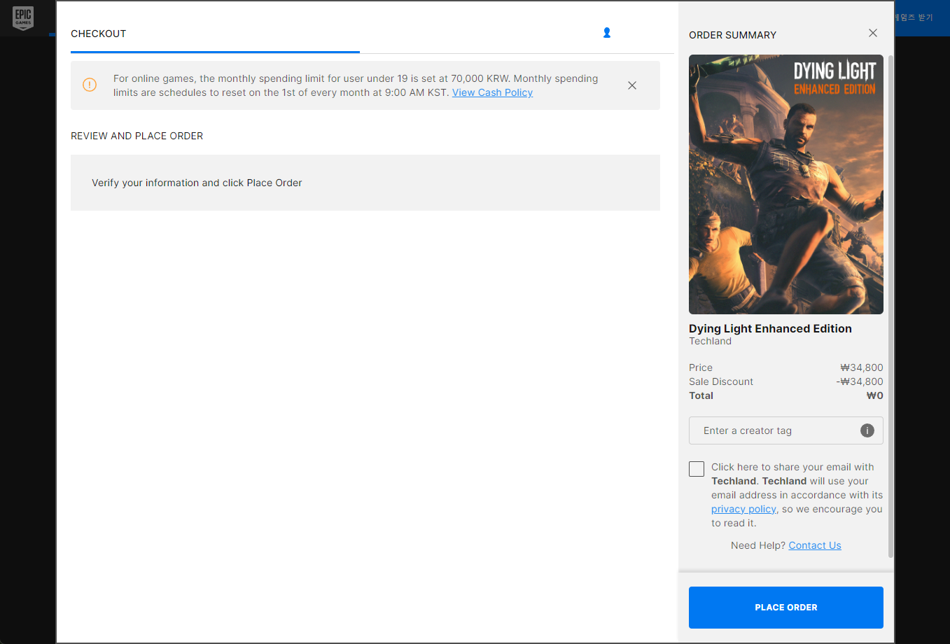Click the Verify your information message
The image size is (950, 644).
click(x=197, y=183)
